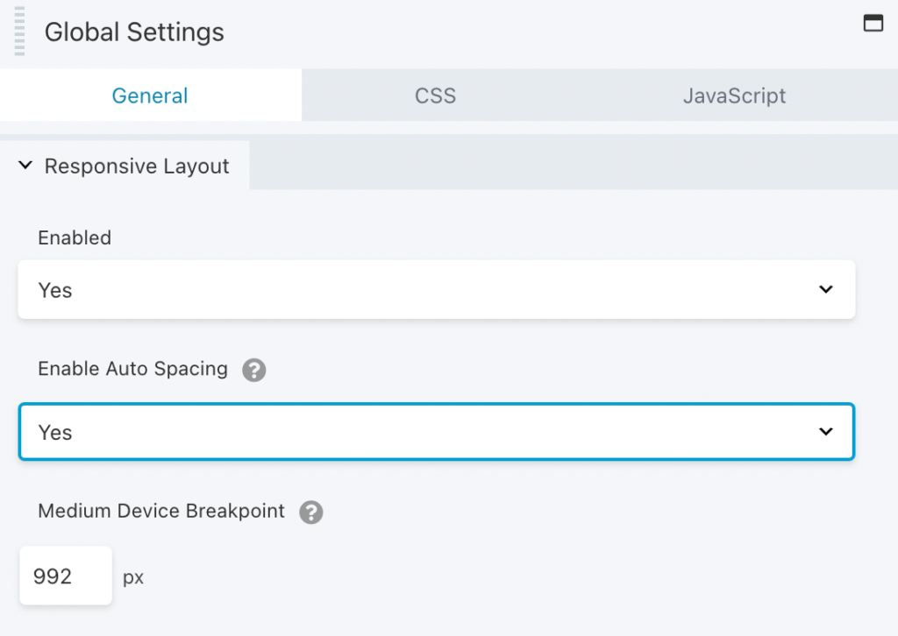898x636 pixels.
Task: Click the chevron beside Responsive Layout
Action: (25, 165)
